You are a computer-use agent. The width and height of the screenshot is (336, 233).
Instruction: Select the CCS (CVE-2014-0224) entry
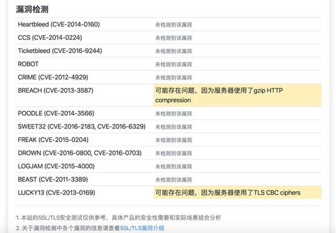tap(50, 38)
